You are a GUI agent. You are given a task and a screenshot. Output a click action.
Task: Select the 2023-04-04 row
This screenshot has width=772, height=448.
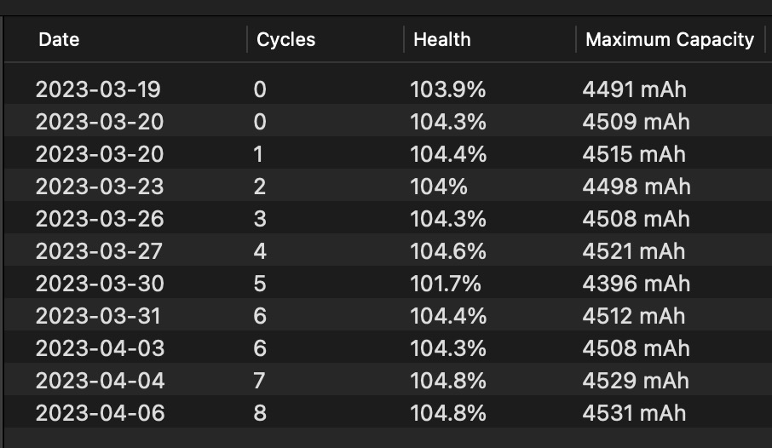[x=388, y=381]
